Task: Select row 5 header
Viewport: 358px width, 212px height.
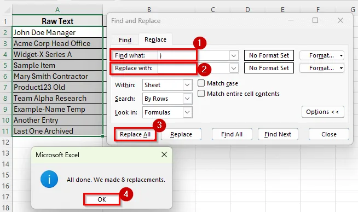Action: click(5, 65)
